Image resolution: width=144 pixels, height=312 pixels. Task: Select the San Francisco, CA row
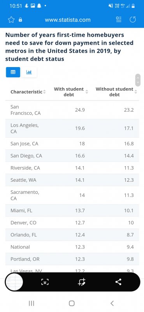click(72, 110)
